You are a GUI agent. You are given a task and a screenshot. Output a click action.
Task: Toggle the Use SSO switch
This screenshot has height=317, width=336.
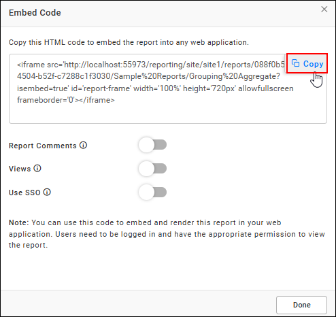pyautogui.click(x=152, y=192)
